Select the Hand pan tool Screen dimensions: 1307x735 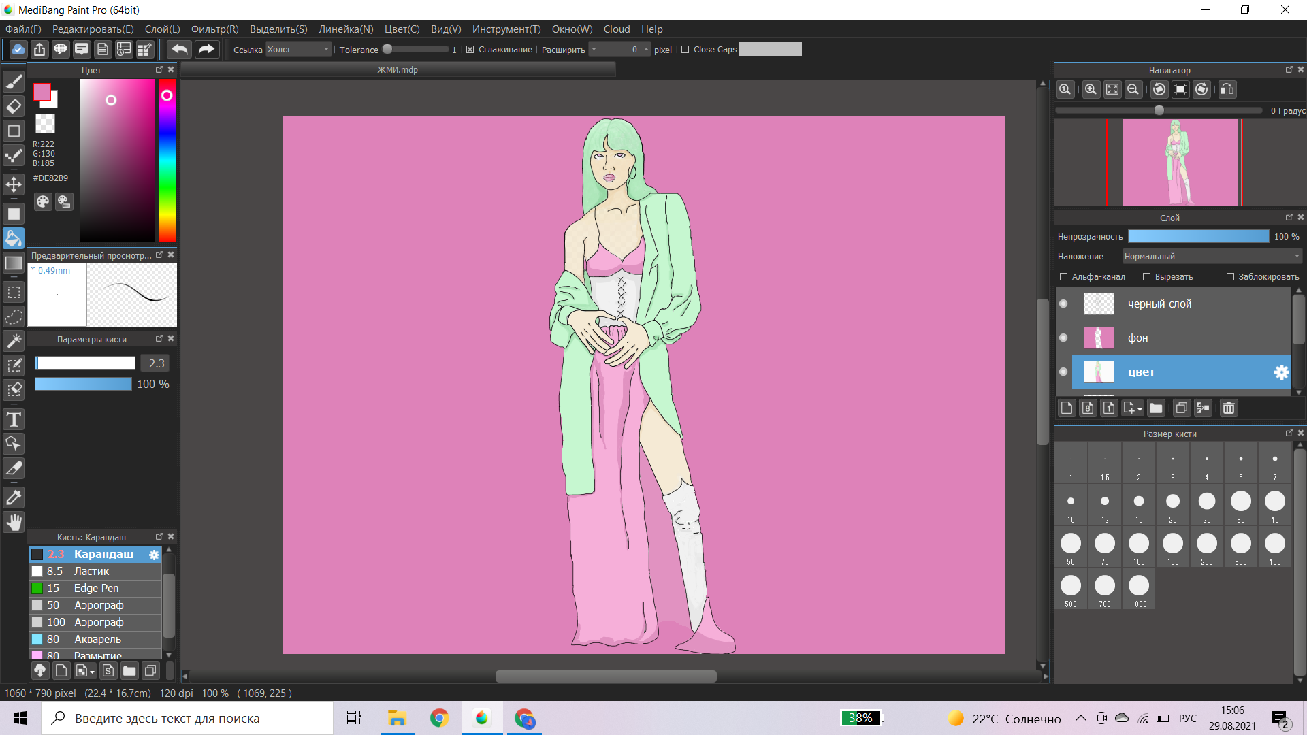click(x=14, y=522)
